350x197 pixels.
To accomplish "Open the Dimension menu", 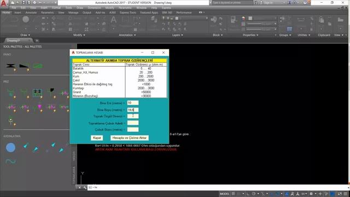I will (94, 8).
